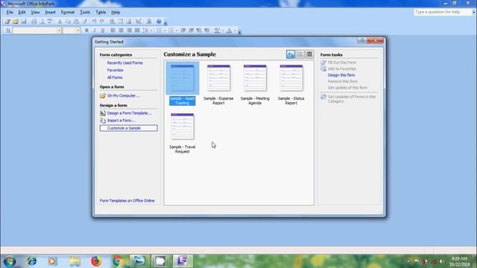Toggle Bold formatting
The image size is (477, 268).
86,31
